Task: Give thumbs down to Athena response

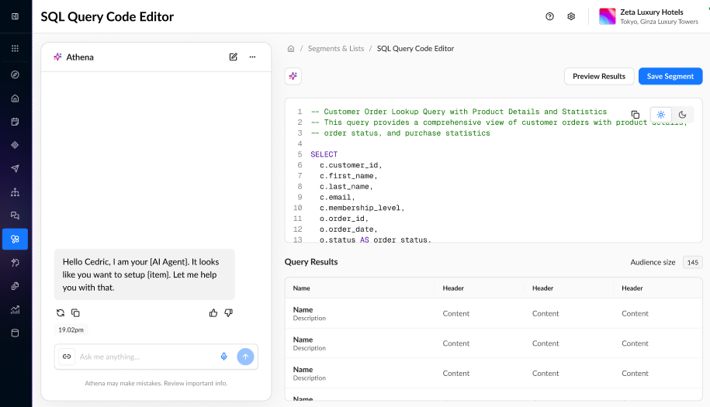Action: [229, 313]
